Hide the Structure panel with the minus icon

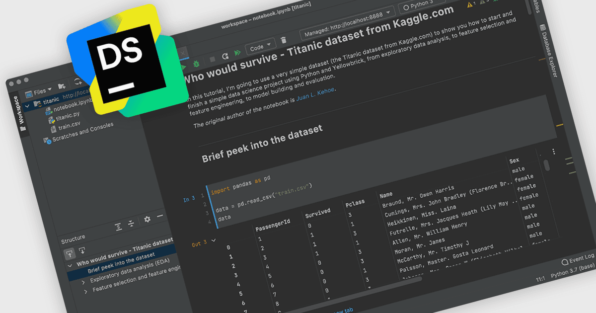tap(160, 216)
